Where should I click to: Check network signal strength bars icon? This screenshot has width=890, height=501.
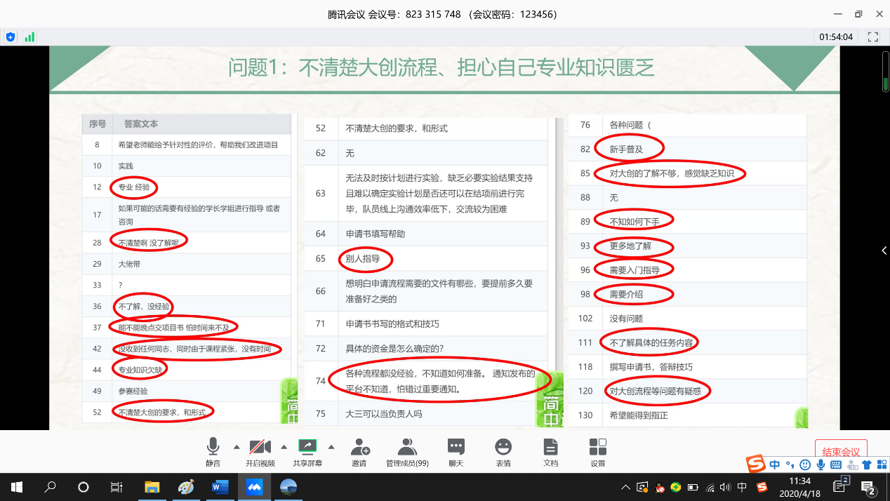29,37
